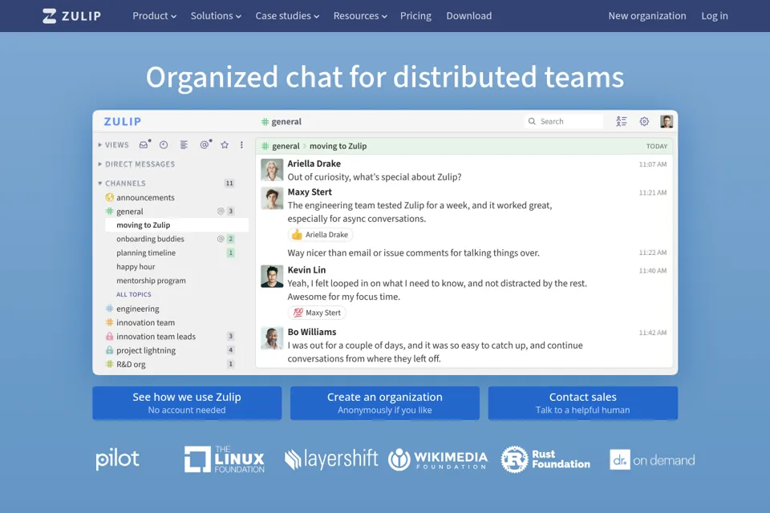Viewport: 770px width, 513px height.
Task: Click the user profile avatar
Action: pos(667,121)
